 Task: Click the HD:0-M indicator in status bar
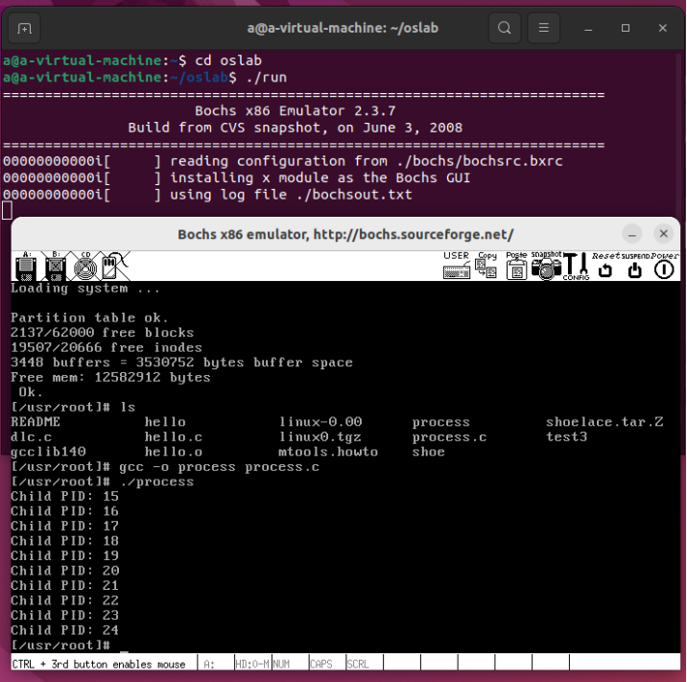[x=252, y=664]
